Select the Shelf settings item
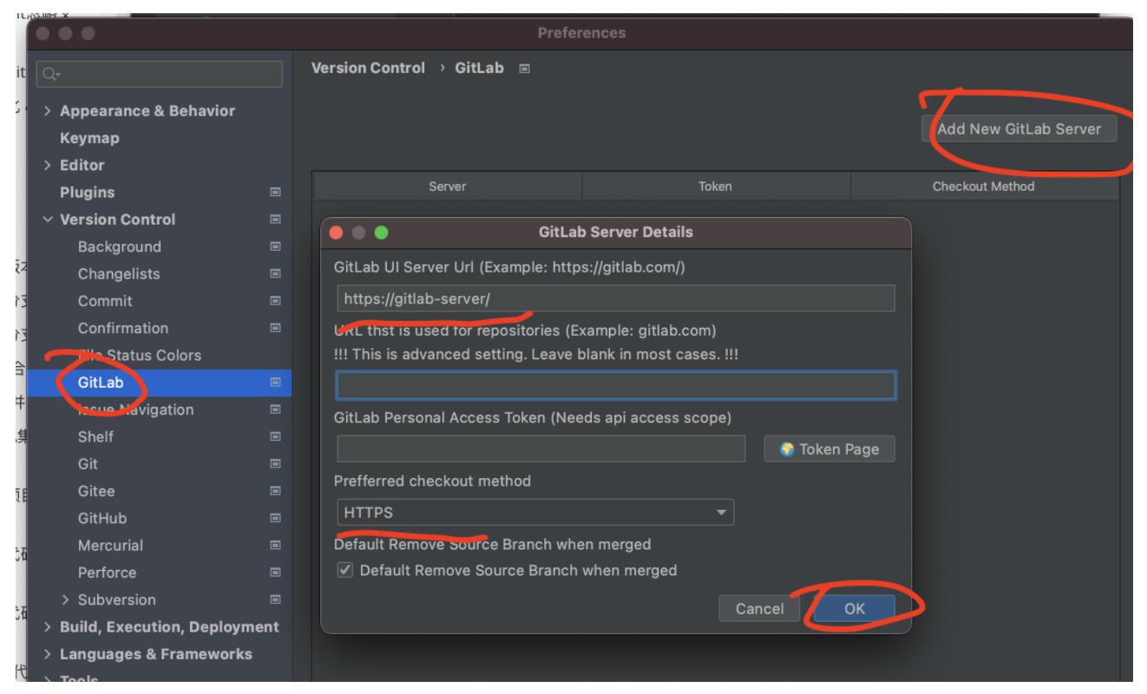Viewport: 1147px width, 694px height. (95, 437)
